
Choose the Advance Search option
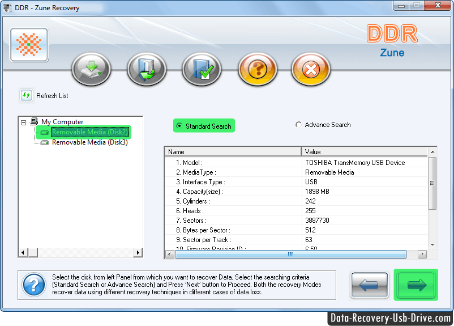coord(323,125)
